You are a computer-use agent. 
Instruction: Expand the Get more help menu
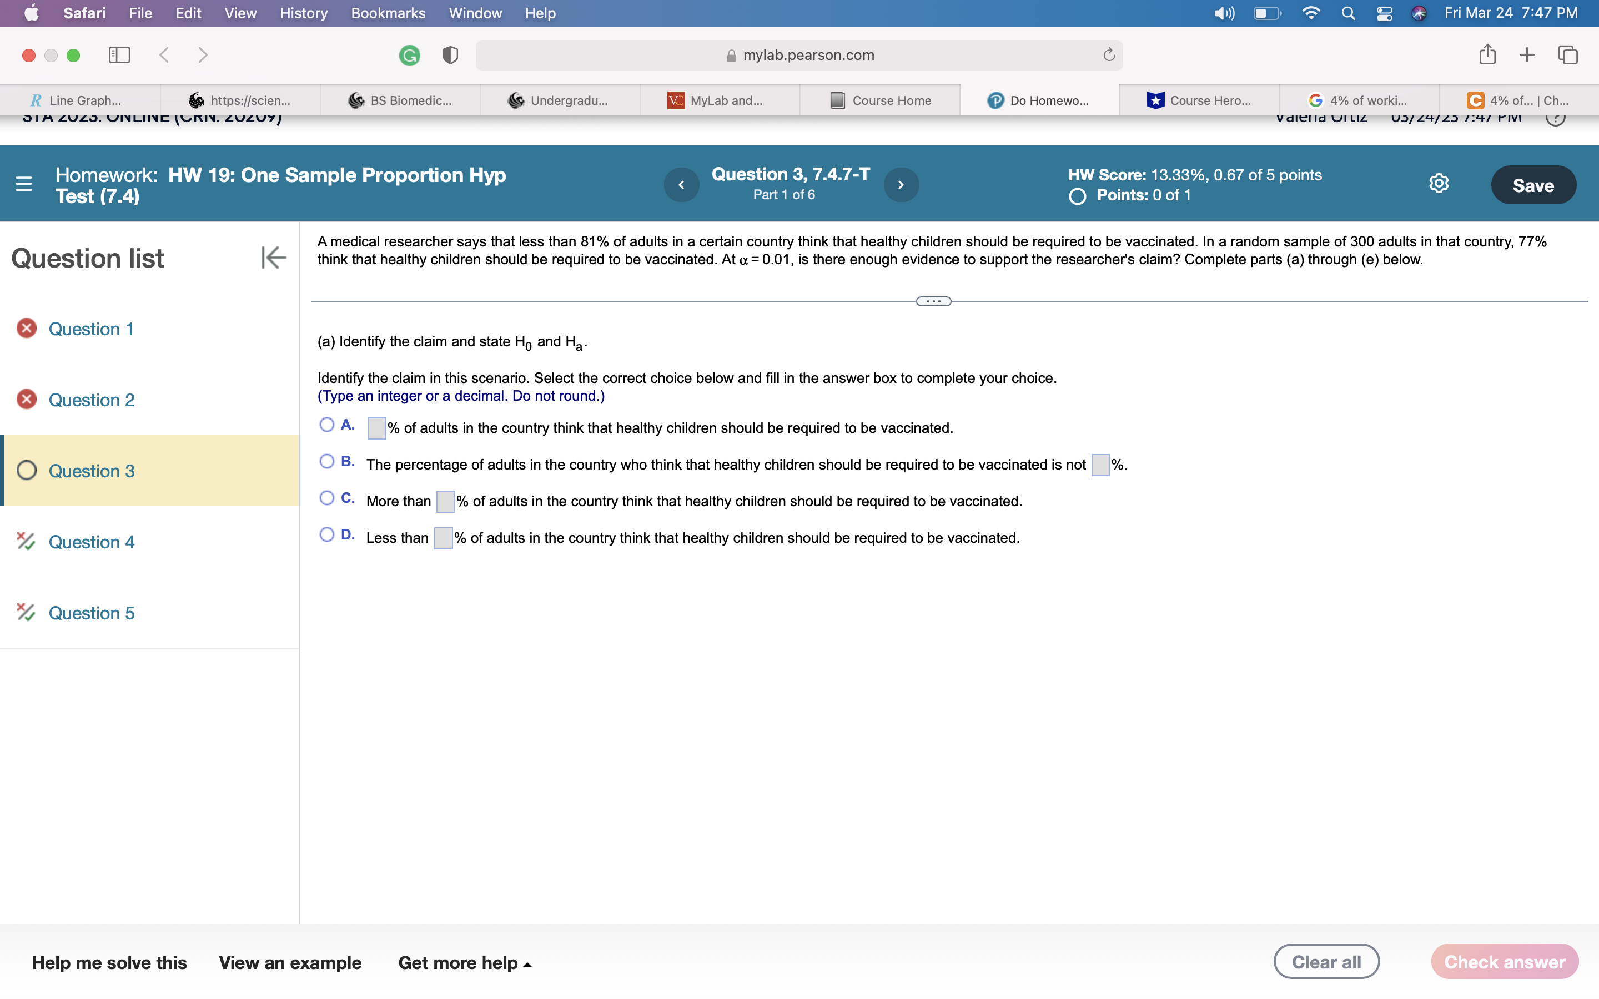pos(465,963)
